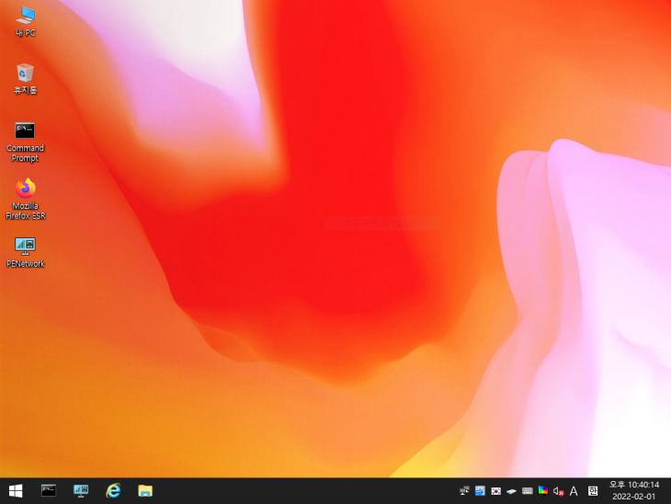671x504 pixels.
Task: Click the Korean flag tray icon
Action: pos(496,491)
